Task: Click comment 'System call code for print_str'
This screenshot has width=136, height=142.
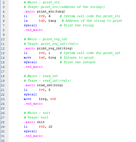Action: tap(92, 16)
